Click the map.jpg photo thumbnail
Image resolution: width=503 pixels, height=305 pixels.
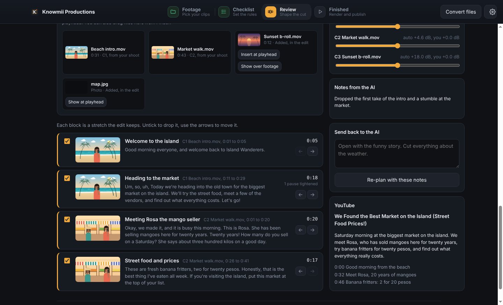[x=76, y=87]
